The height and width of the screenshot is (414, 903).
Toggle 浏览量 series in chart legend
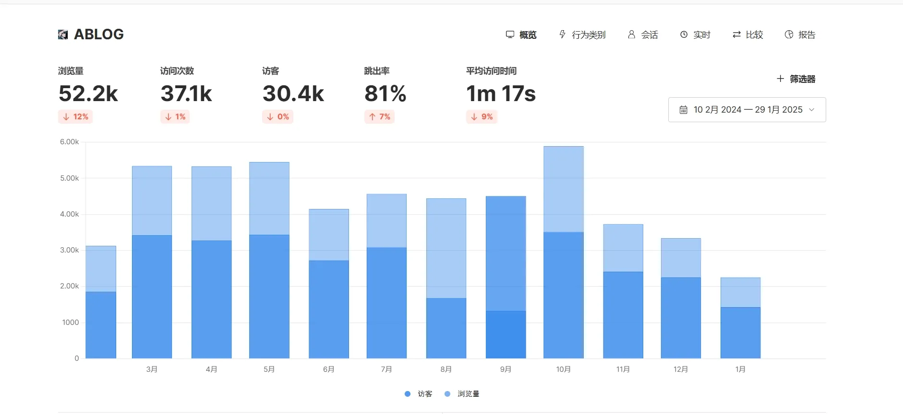[x=462, y=394]
